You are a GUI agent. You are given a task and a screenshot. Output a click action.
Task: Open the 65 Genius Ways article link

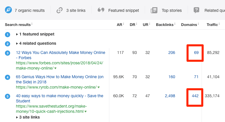coord(60,79)
